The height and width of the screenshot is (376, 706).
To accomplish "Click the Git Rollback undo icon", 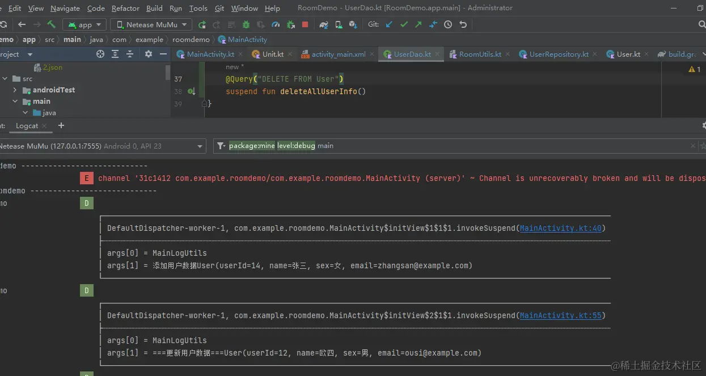I will [x=463, y=24].
